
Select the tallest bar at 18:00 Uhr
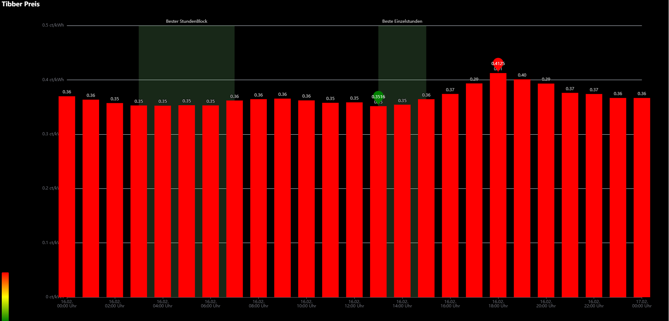tap(498, 185)
